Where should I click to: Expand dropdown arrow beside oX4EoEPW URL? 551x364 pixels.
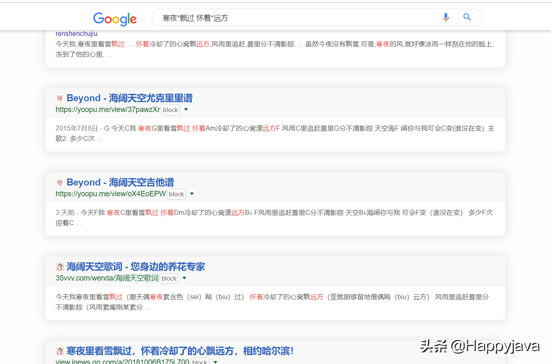pyautogui.click(x=192, y=194)
